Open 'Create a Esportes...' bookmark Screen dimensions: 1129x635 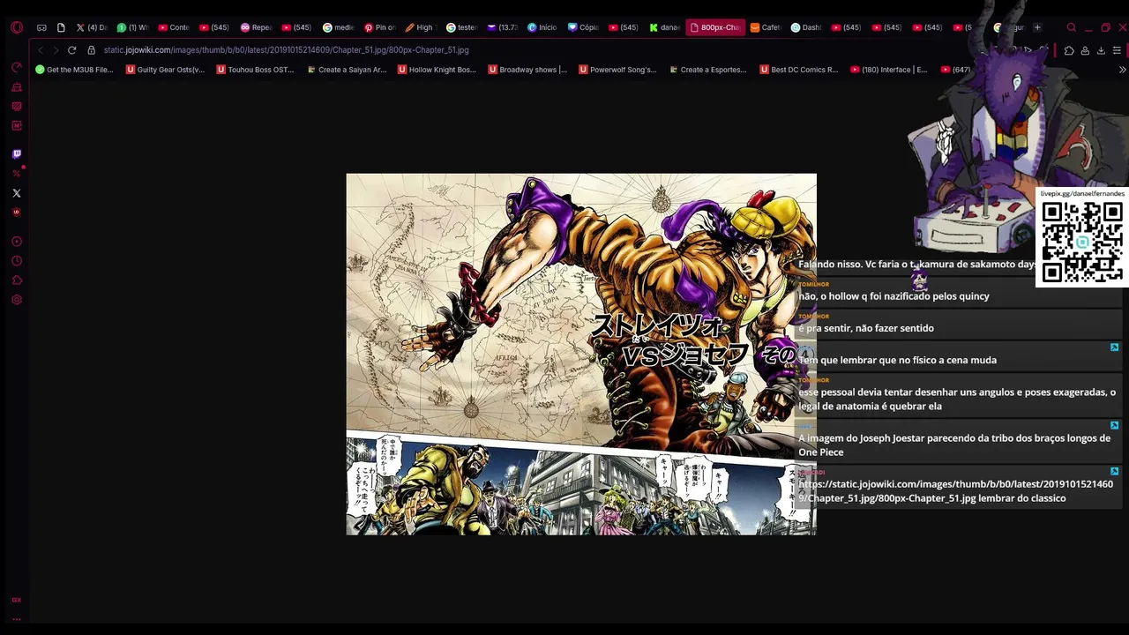pos(707,70)
